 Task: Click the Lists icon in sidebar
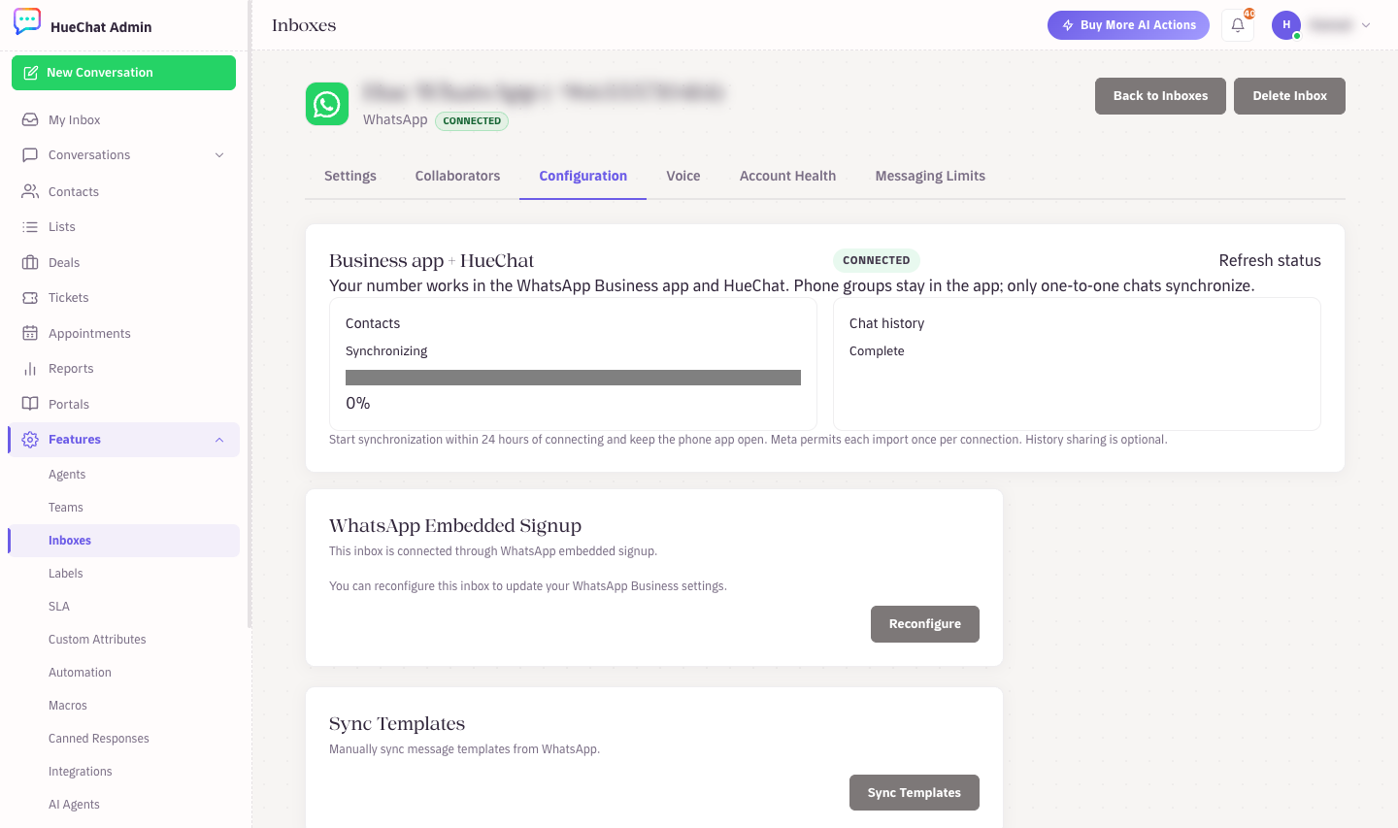click(30, 226)
